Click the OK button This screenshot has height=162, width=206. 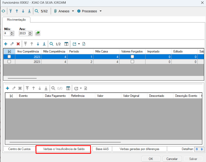point(151,159)
